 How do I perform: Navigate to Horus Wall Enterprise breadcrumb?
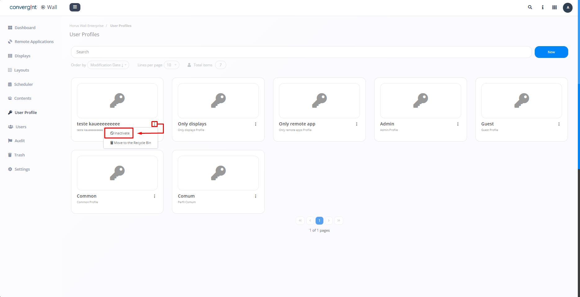point(87,25)
